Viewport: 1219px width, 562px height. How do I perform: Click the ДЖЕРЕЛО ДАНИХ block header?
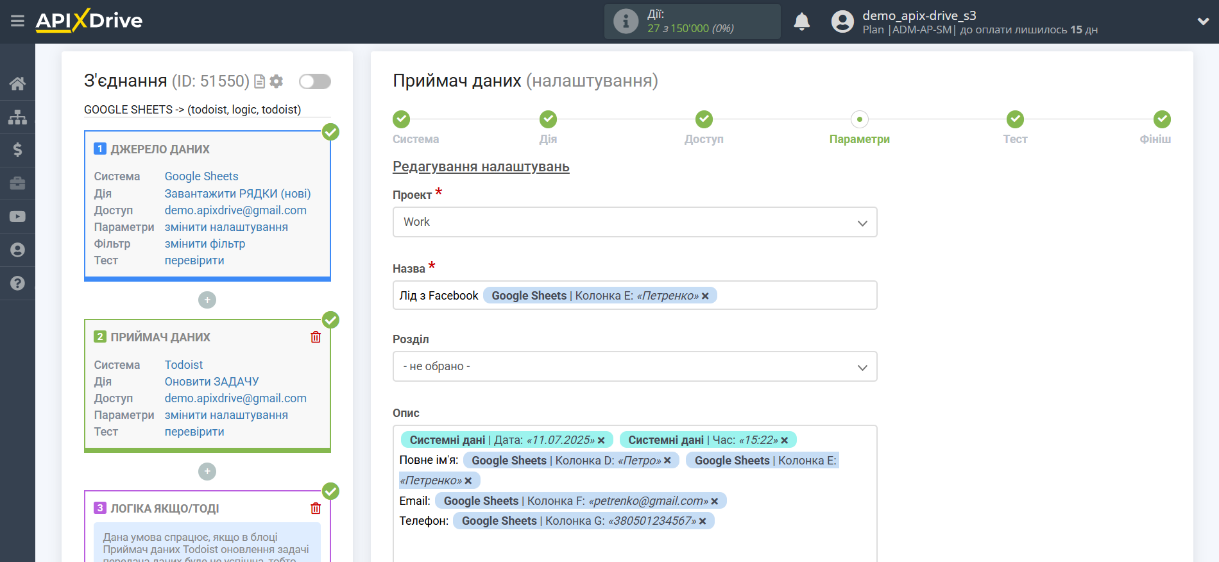(x=160, y=149)
